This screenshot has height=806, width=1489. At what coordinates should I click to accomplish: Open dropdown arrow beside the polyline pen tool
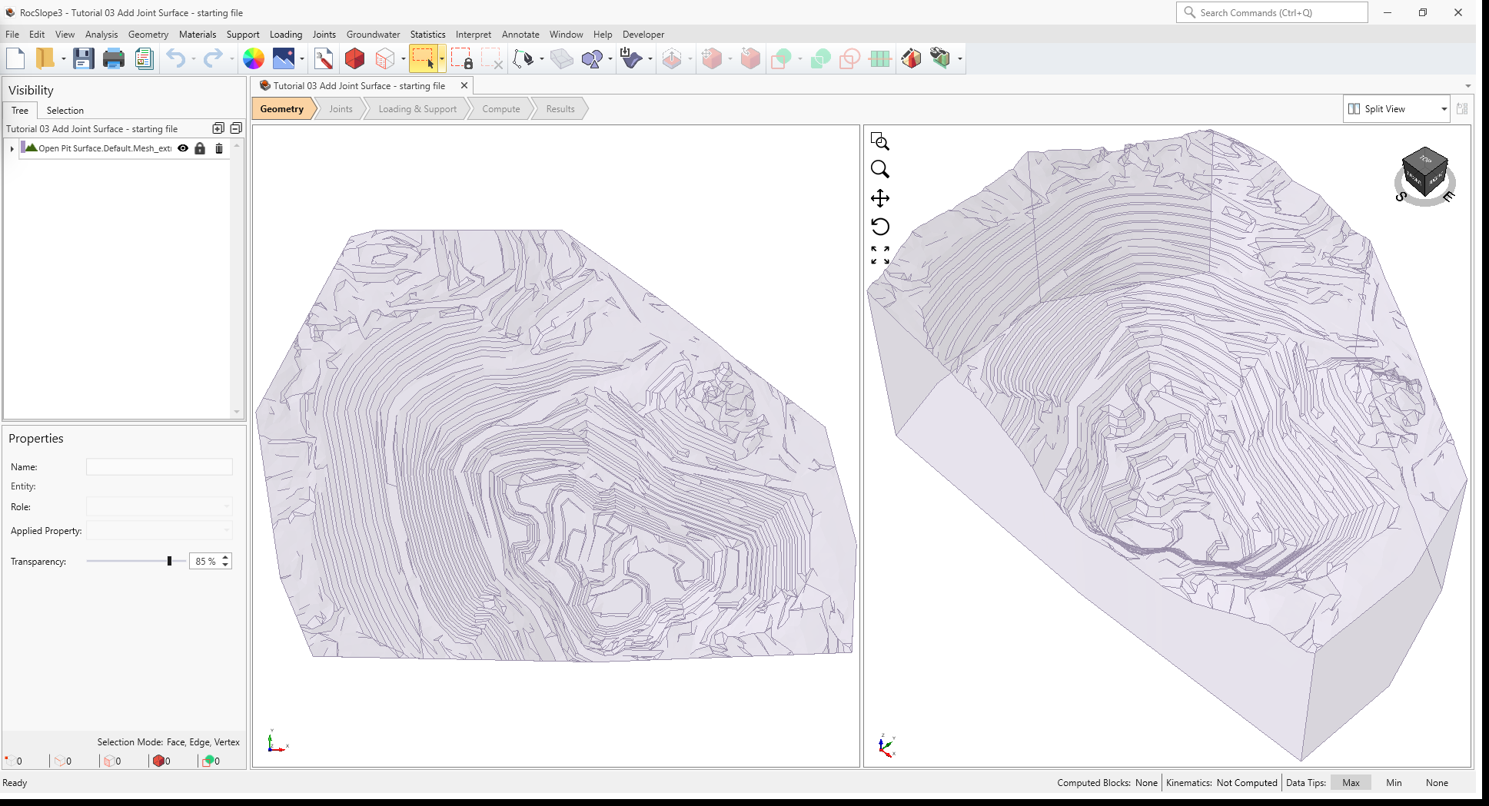541,59
